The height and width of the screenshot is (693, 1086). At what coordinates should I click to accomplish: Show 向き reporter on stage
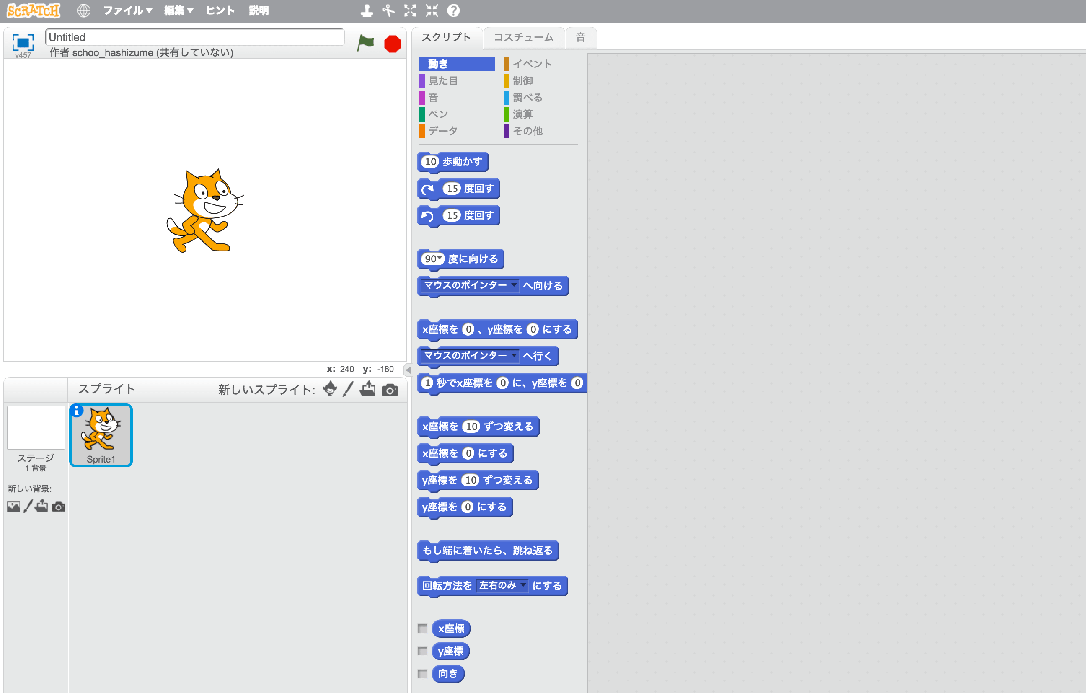coord(423,673)
